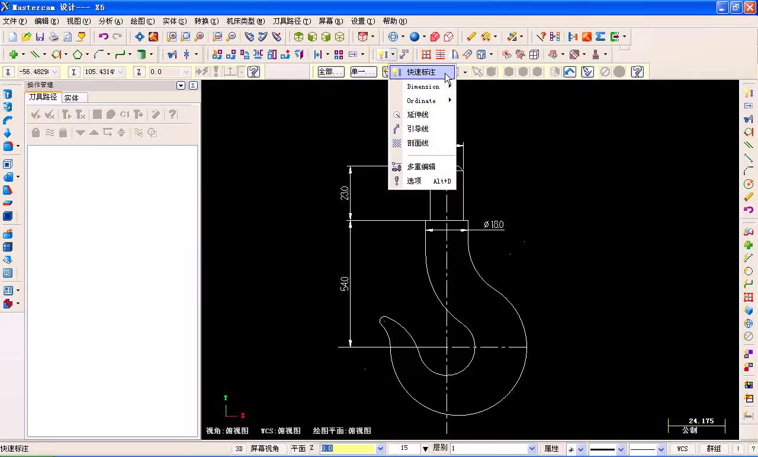Click the green plus Create point icon
The width and height of the screenshot is (758, 457).
click(13, 54)
